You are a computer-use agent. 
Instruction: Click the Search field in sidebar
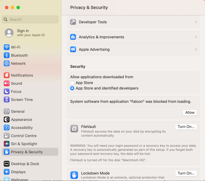[x=30, y=19]
